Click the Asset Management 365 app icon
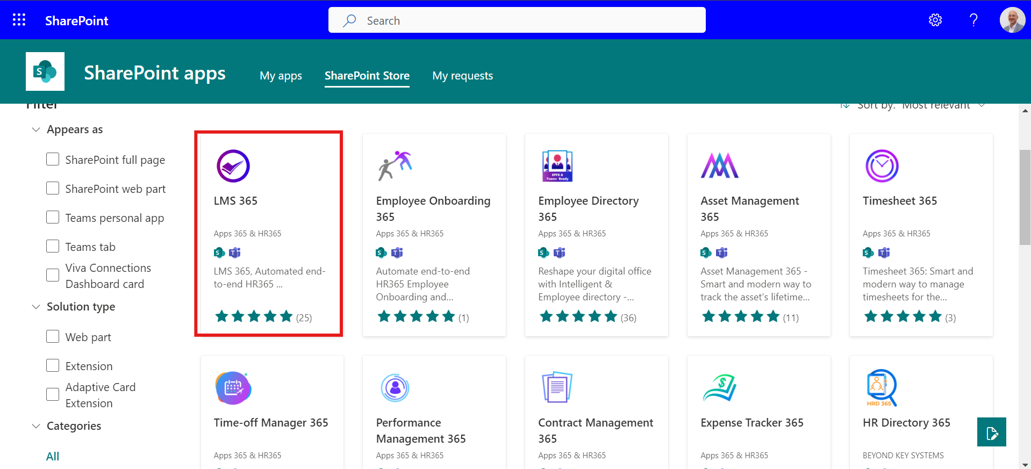The width and height of the screenshot is (1031, 469). point(720,165)
